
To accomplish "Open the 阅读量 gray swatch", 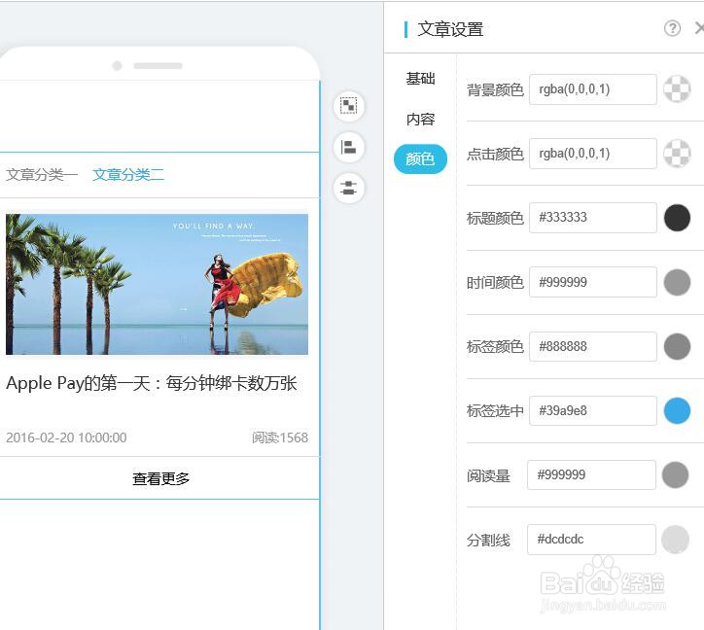I will point(675,475).
